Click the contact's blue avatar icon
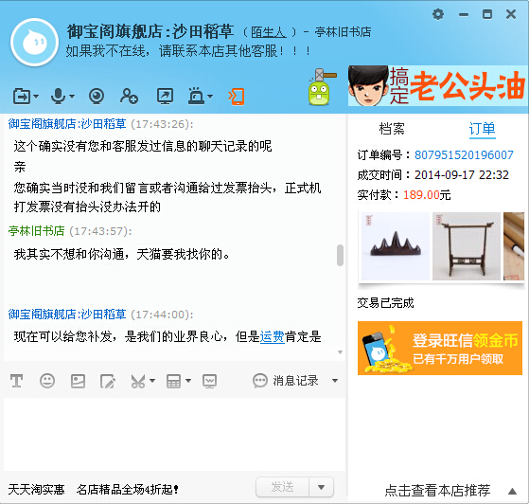529x504 pixels. coord(34,43)
